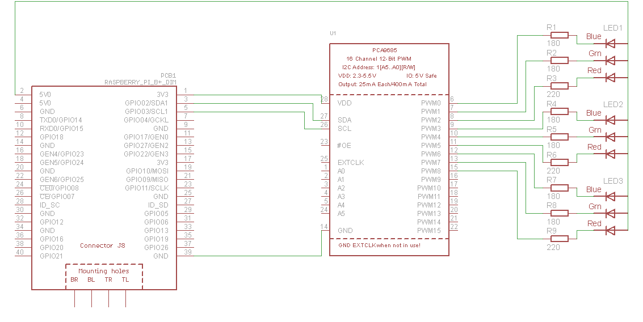Select the R4 resistor symbol
643x322 pixels.
(560, 112)
